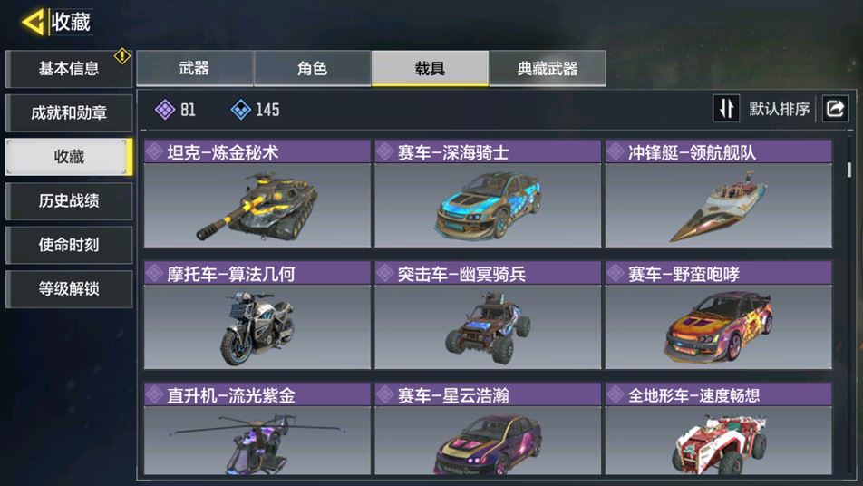Click the yellow back arrow icon
This screenshot has width=863, height=486.
pyautogui.click(x=33, y=22)
